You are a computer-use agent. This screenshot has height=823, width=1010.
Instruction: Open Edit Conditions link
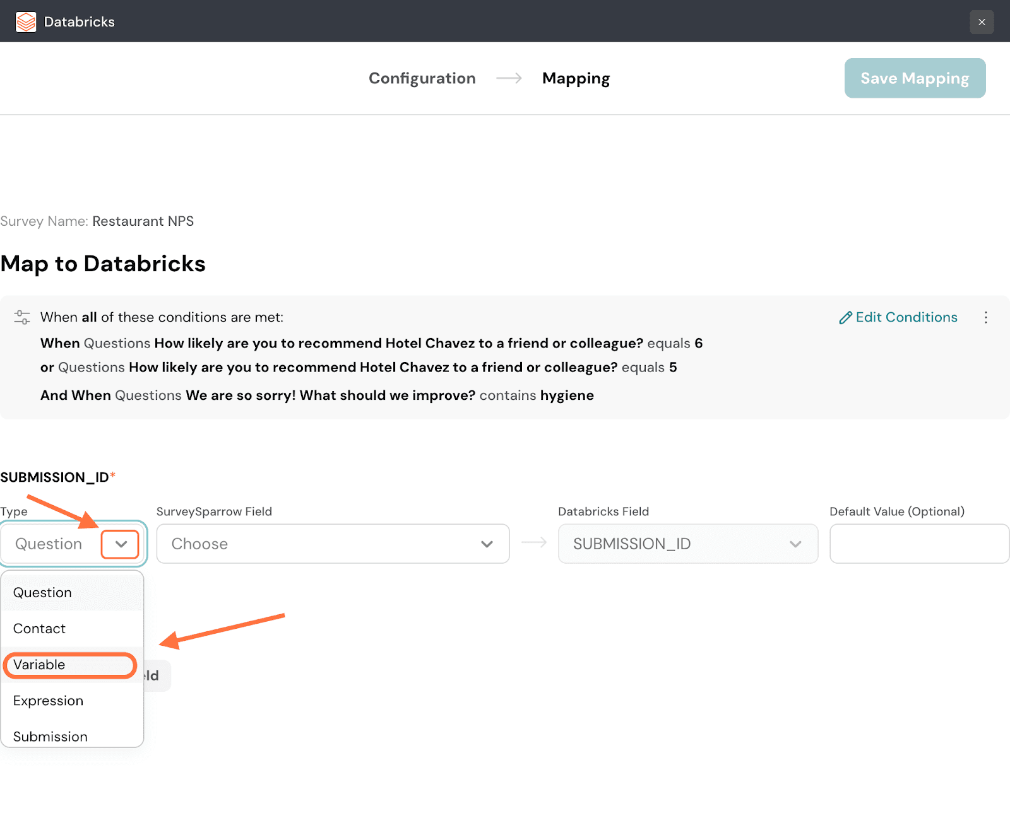(x=898, y=317)
